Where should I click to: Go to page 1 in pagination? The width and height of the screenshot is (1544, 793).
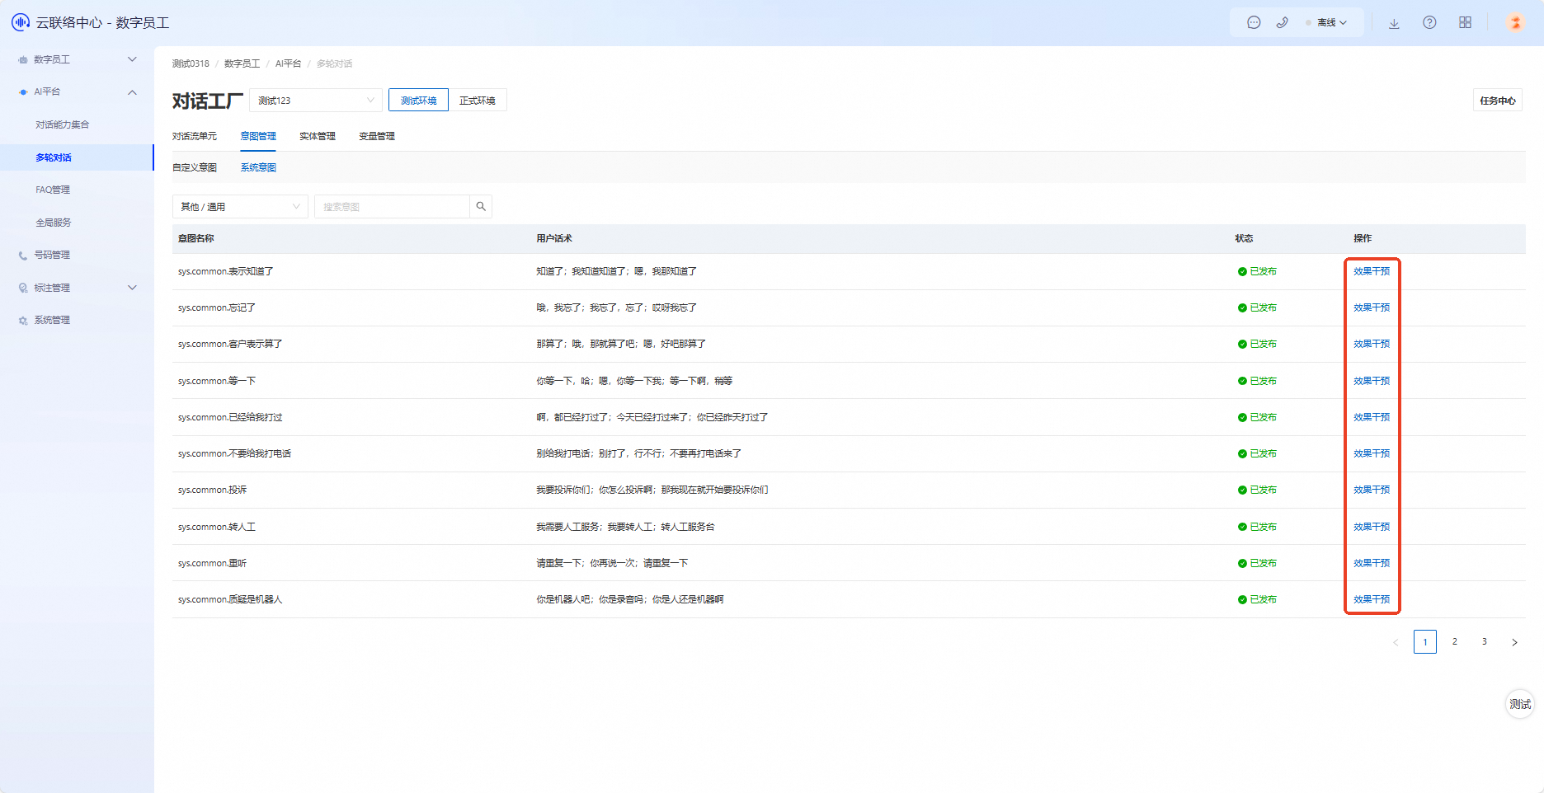point(1425,642)
